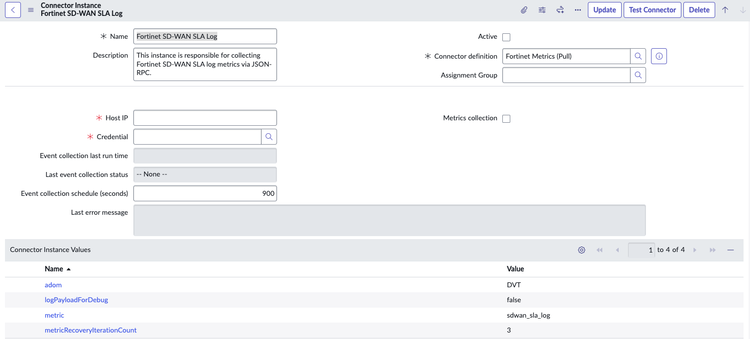Screen dimensions: 750x339
Task: Open more options ellipsis menu
Action: (x=577, y=10)
